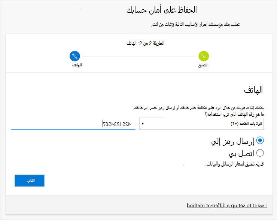The height and width of the screenshot is (220, 277).
Task: Click the "التطبيق" step label under checkmark
Action: (203, 65)
